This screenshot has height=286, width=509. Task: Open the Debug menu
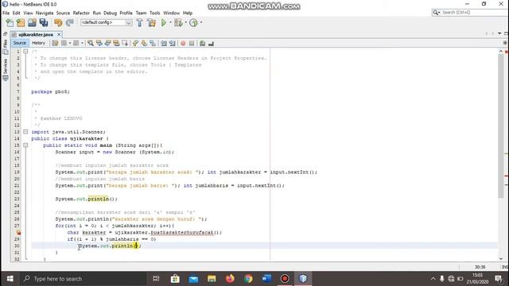[110, 13]
